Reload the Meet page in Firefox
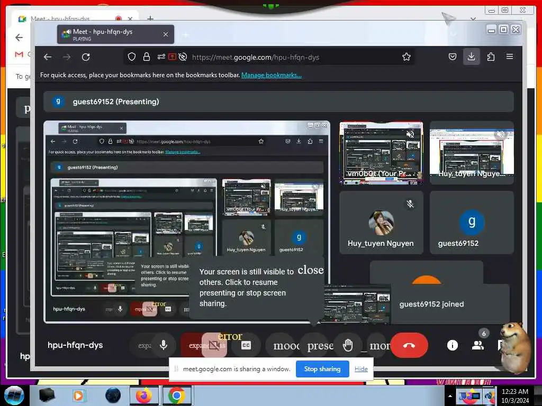Screen dimensions: 542x406 click(x=86, y=57)
